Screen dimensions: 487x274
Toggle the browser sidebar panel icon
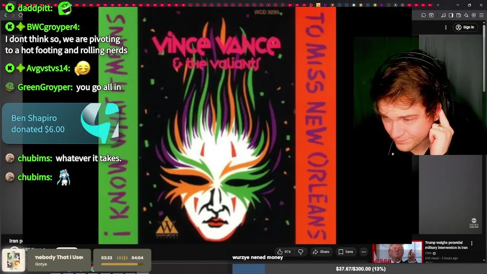(451, 15)
